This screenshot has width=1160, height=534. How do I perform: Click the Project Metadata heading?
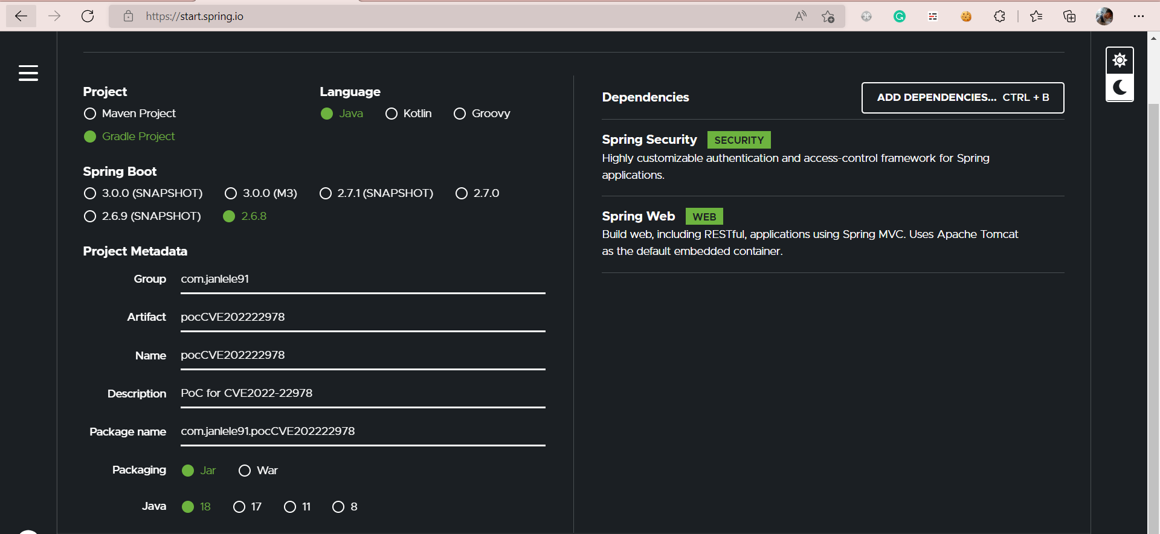[135, 251]
